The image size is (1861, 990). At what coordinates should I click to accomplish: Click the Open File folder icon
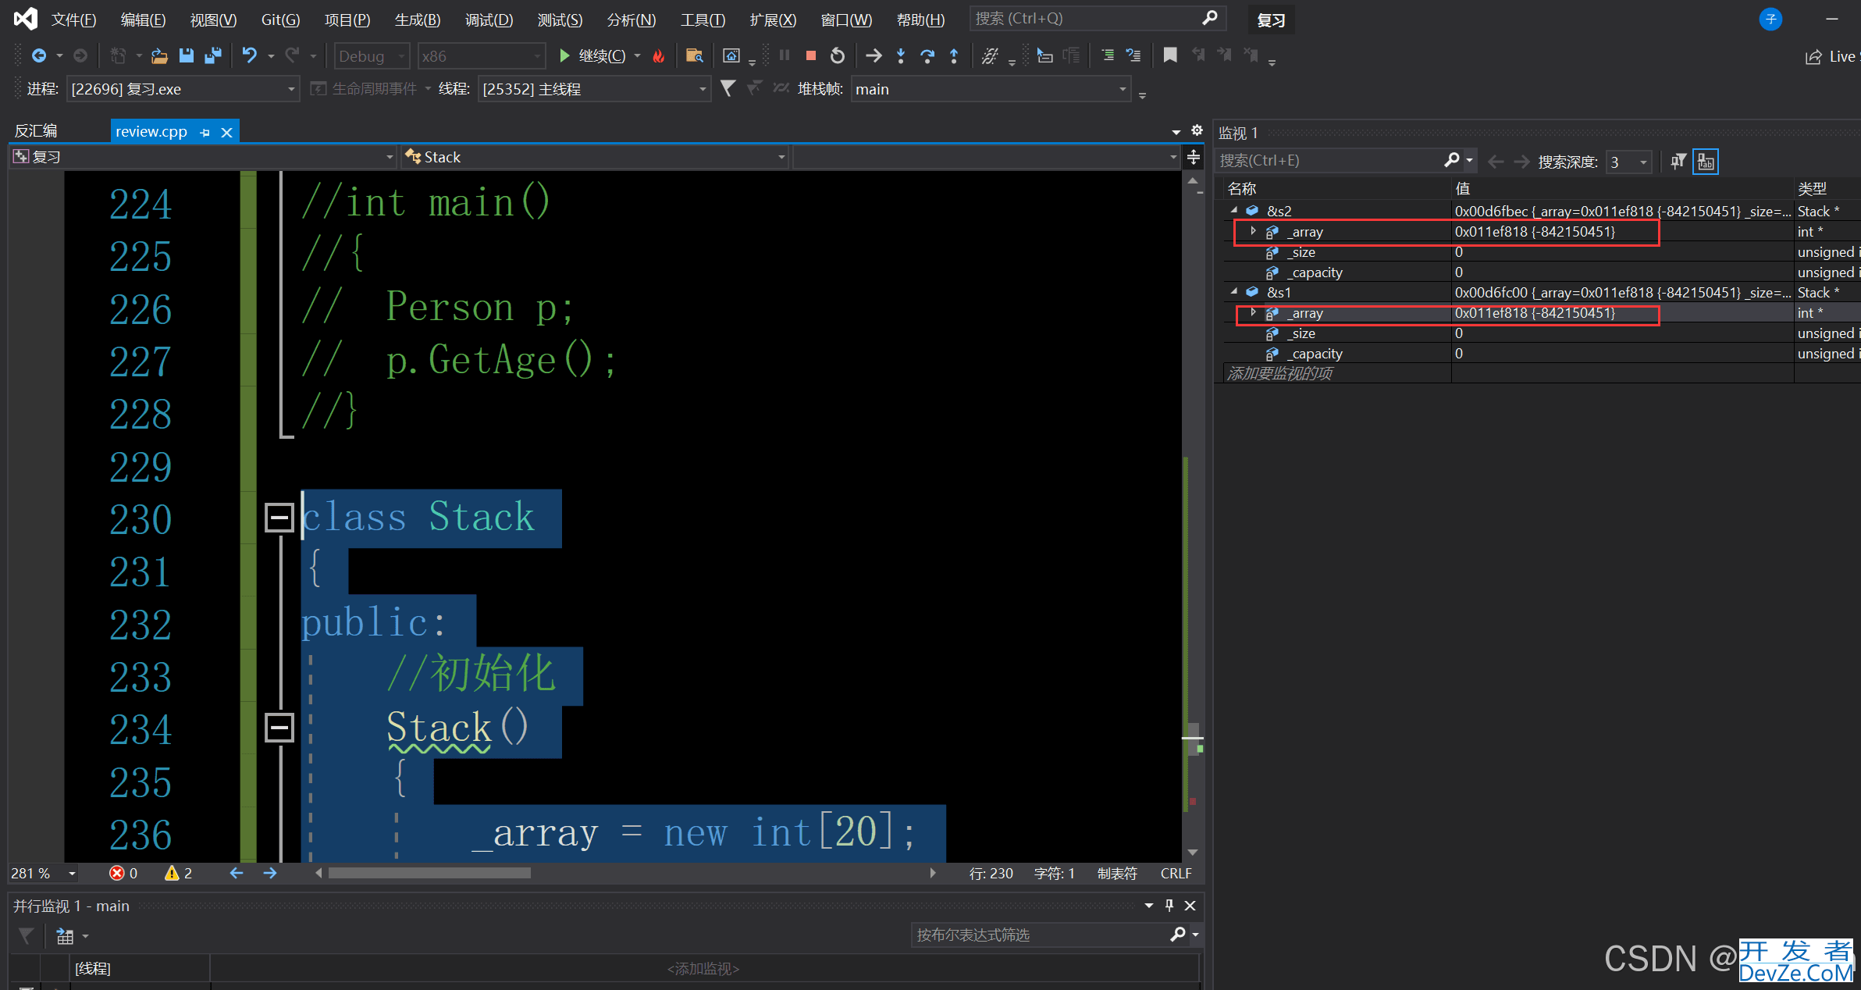159,55
